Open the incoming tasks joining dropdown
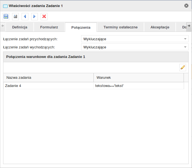 (135, 39)
